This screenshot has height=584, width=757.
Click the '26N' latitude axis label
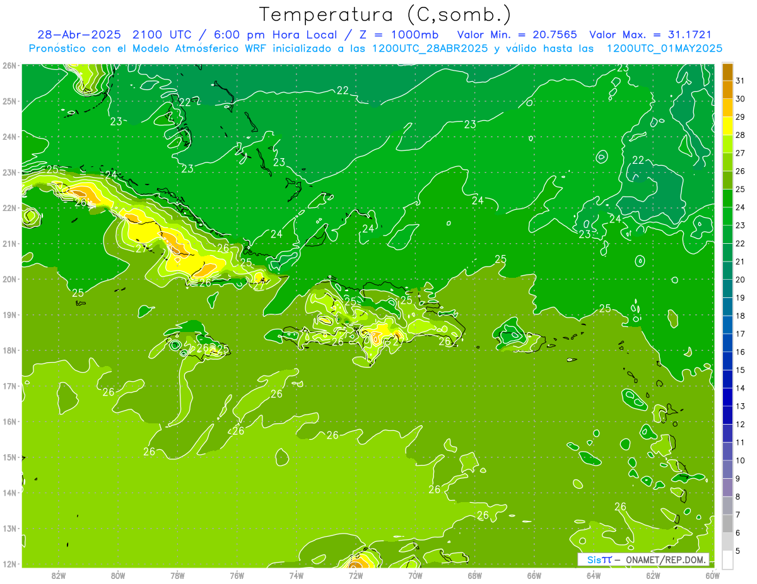tap(9, 66)
